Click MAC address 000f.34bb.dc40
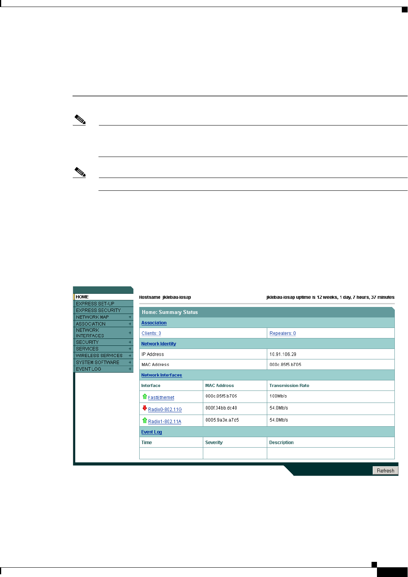Screen dimensions: 408x577 pyautogui.click(x=221, y=408)
